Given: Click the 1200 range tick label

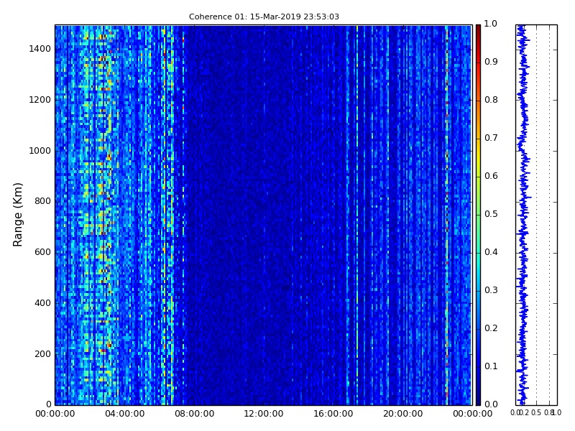Looking at the screenshot, I should [x=40, y=100].
